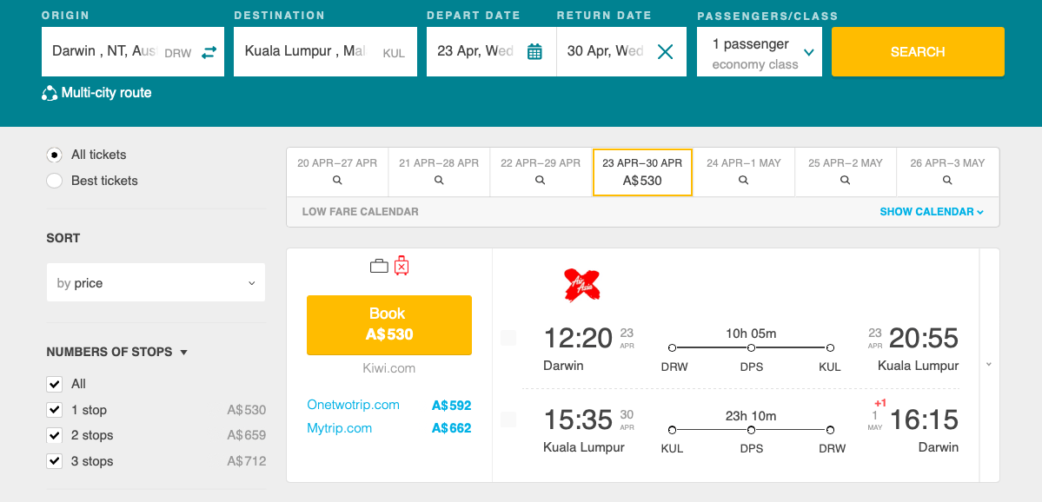This screenshot has height=502, width=1042.
Task: Click the A$592 Onetwotrip price
Action: 451,405
